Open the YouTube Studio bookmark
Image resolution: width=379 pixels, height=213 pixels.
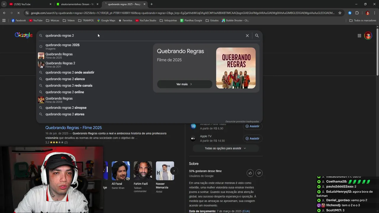[146, 20]
